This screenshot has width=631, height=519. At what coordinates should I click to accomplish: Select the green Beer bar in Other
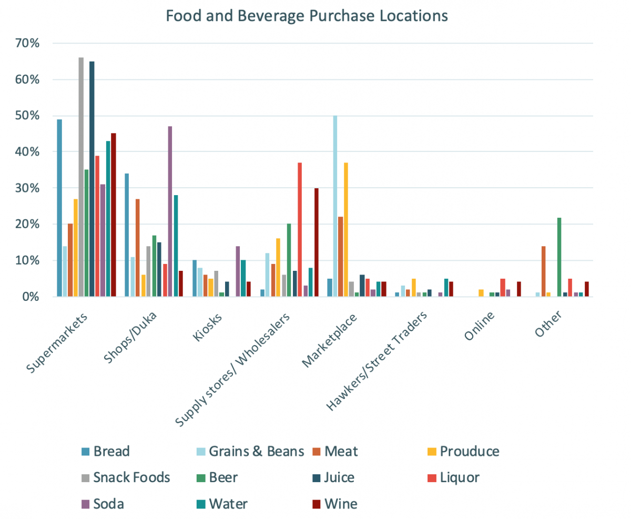pos(559,258)
